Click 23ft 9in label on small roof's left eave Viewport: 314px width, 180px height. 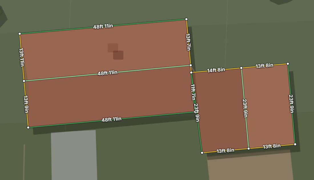196,113
